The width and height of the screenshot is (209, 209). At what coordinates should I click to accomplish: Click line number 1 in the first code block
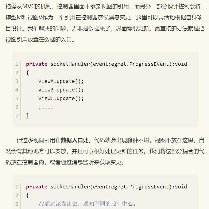point(17,64)
